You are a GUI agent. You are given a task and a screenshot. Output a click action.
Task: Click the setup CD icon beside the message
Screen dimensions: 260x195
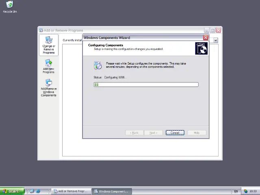point(97,65)
